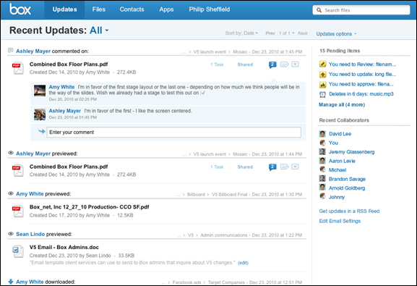417x286 pixels.
Task: Click Jeremy Glassenberg's avatar icon
Action: (x=322, y=151)
